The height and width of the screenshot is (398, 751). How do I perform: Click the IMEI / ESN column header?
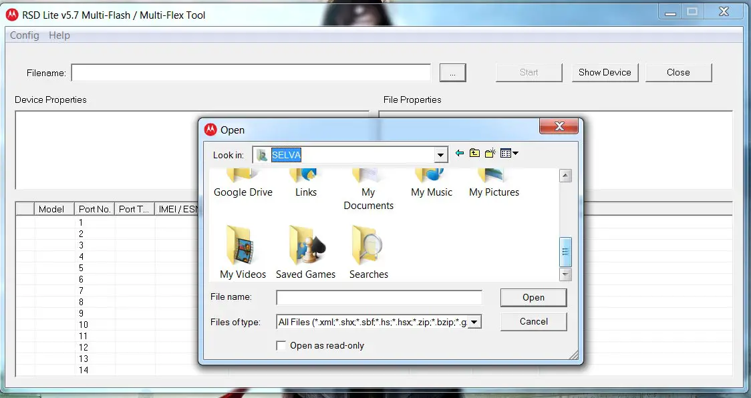tap(176, 209)
